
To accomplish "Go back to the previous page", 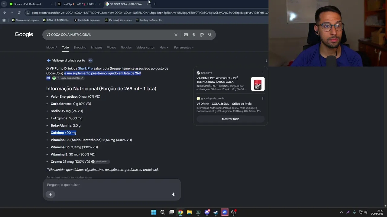I will (x=5, y=13).
